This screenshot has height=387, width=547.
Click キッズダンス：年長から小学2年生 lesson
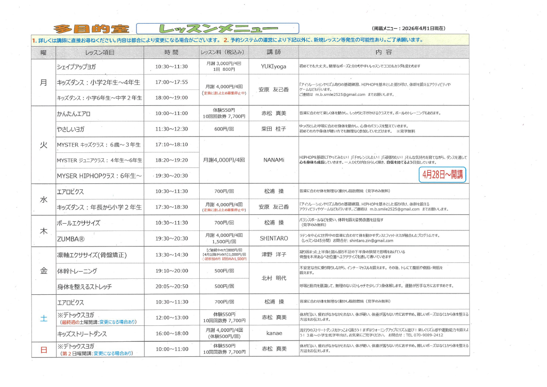point(99,207)
